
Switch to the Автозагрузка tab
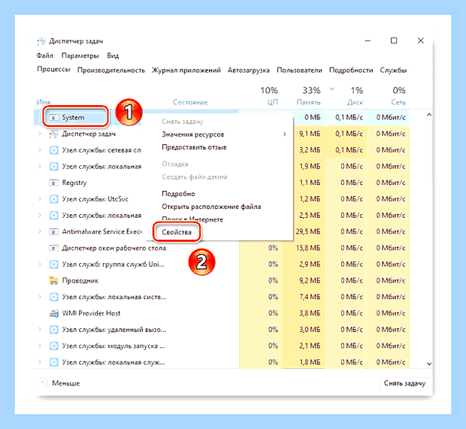click(249, 71)
